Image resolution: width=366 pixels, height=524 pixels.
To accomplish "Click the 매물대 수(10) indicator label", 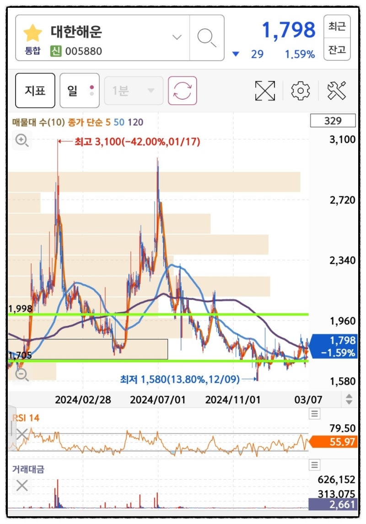I will point(38,122).
